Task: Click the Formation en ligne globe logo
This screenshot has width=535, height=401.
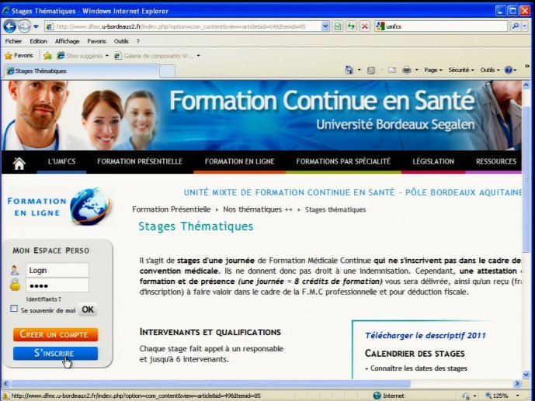Action: (90, 206)
